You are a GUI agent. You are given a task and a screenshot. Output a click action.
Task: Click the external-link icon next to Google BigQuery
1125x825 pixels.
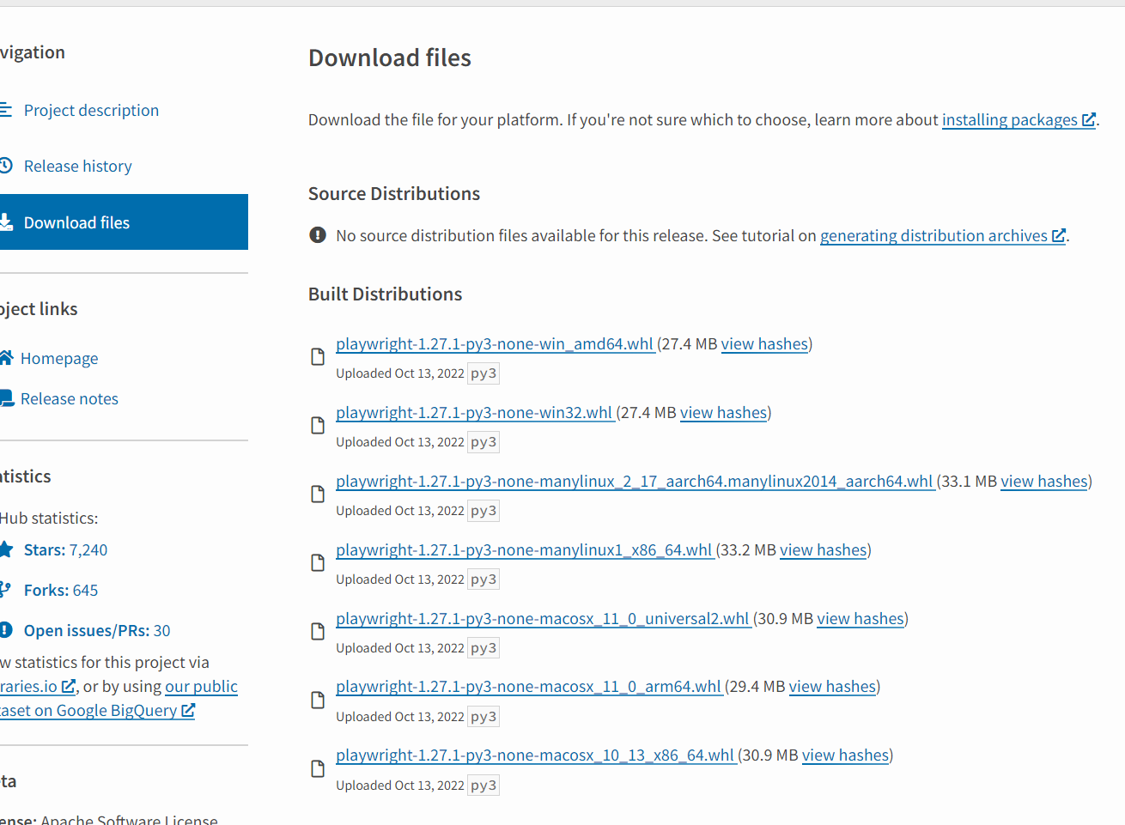189,710
